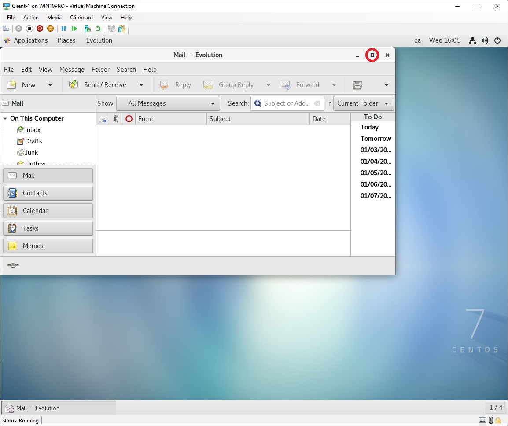508x426 pixels.
Task: Open the power icon in the GNOME top bar
Action: (x=497, y=40)
